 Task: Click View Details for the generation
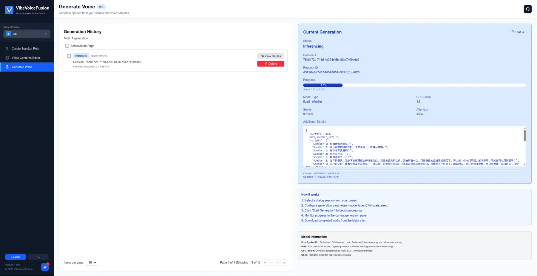271,56
